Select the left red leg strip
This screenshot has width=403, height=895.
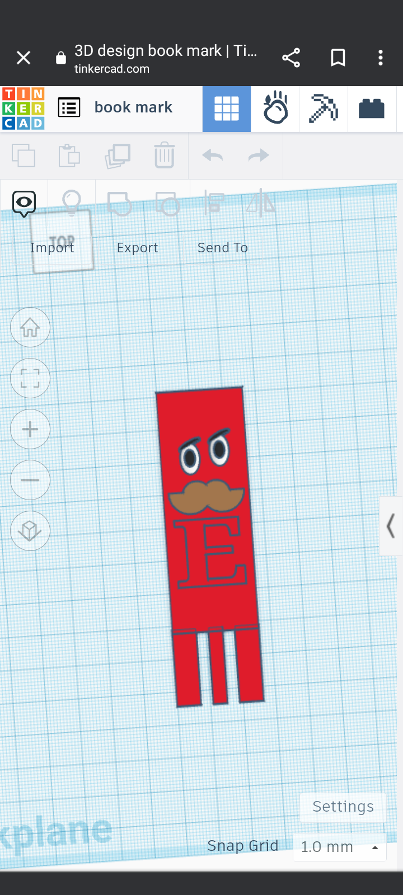[x=186, y=670]
